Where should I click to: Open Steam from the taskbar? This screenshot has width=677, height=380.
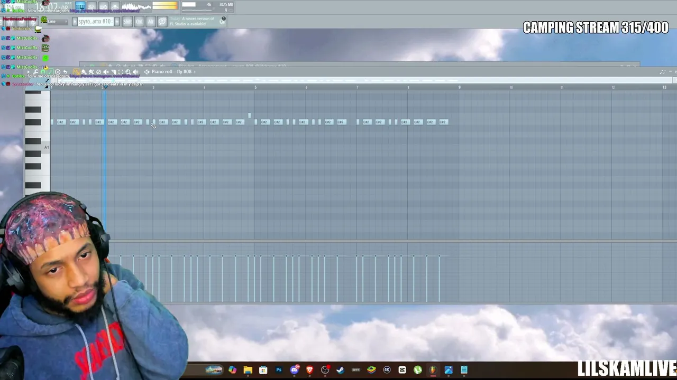[x=340, y=370]
